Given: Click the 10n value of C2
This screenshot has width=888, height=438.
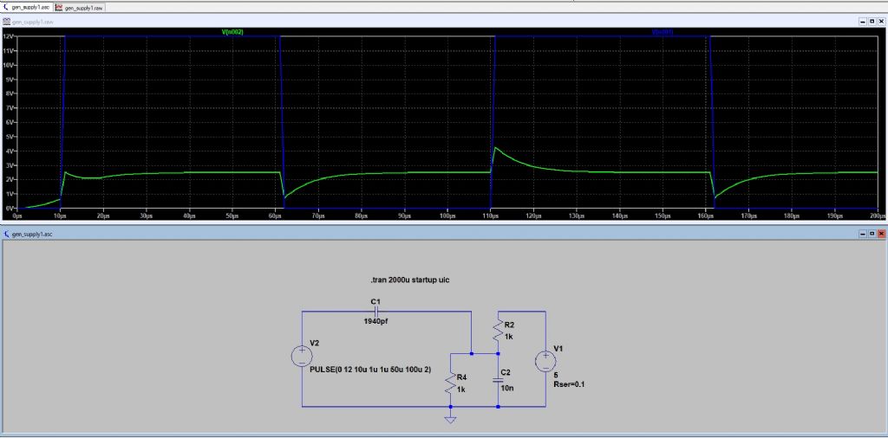Looking at the screenshot, I should pyautogui.click(x=506, y=389).
